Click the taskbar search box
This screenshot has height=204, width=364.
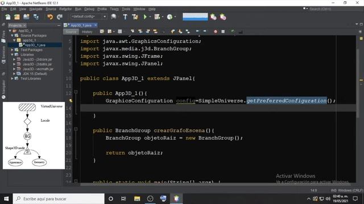pos(59,199)
